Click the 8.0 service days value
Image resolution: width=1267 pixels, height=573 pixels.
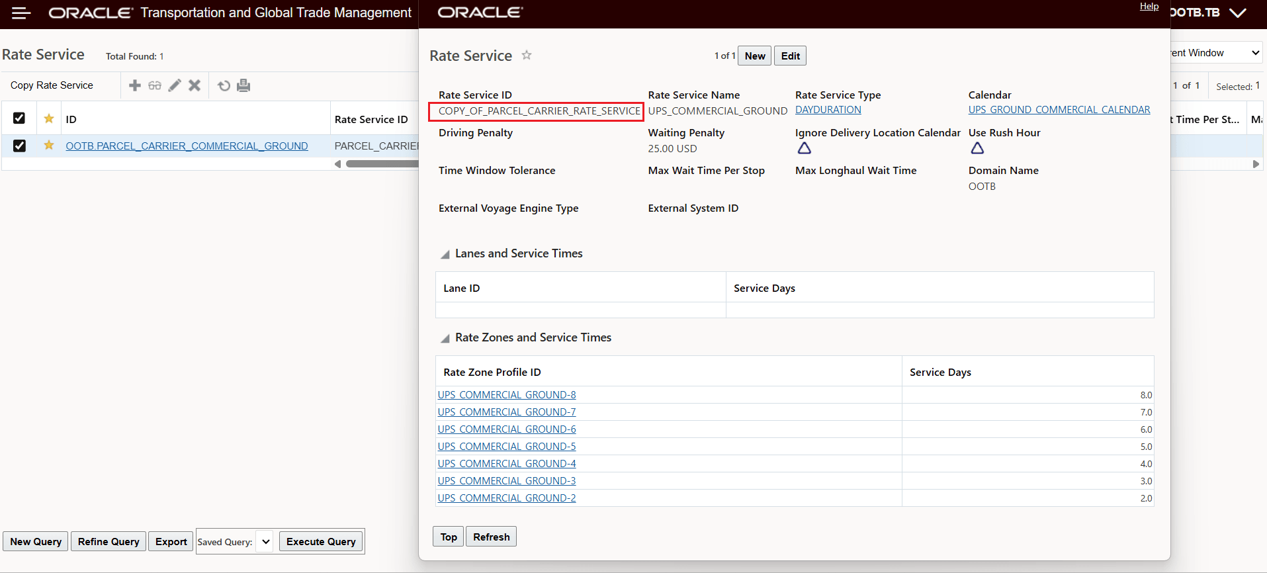[1146, 395]
